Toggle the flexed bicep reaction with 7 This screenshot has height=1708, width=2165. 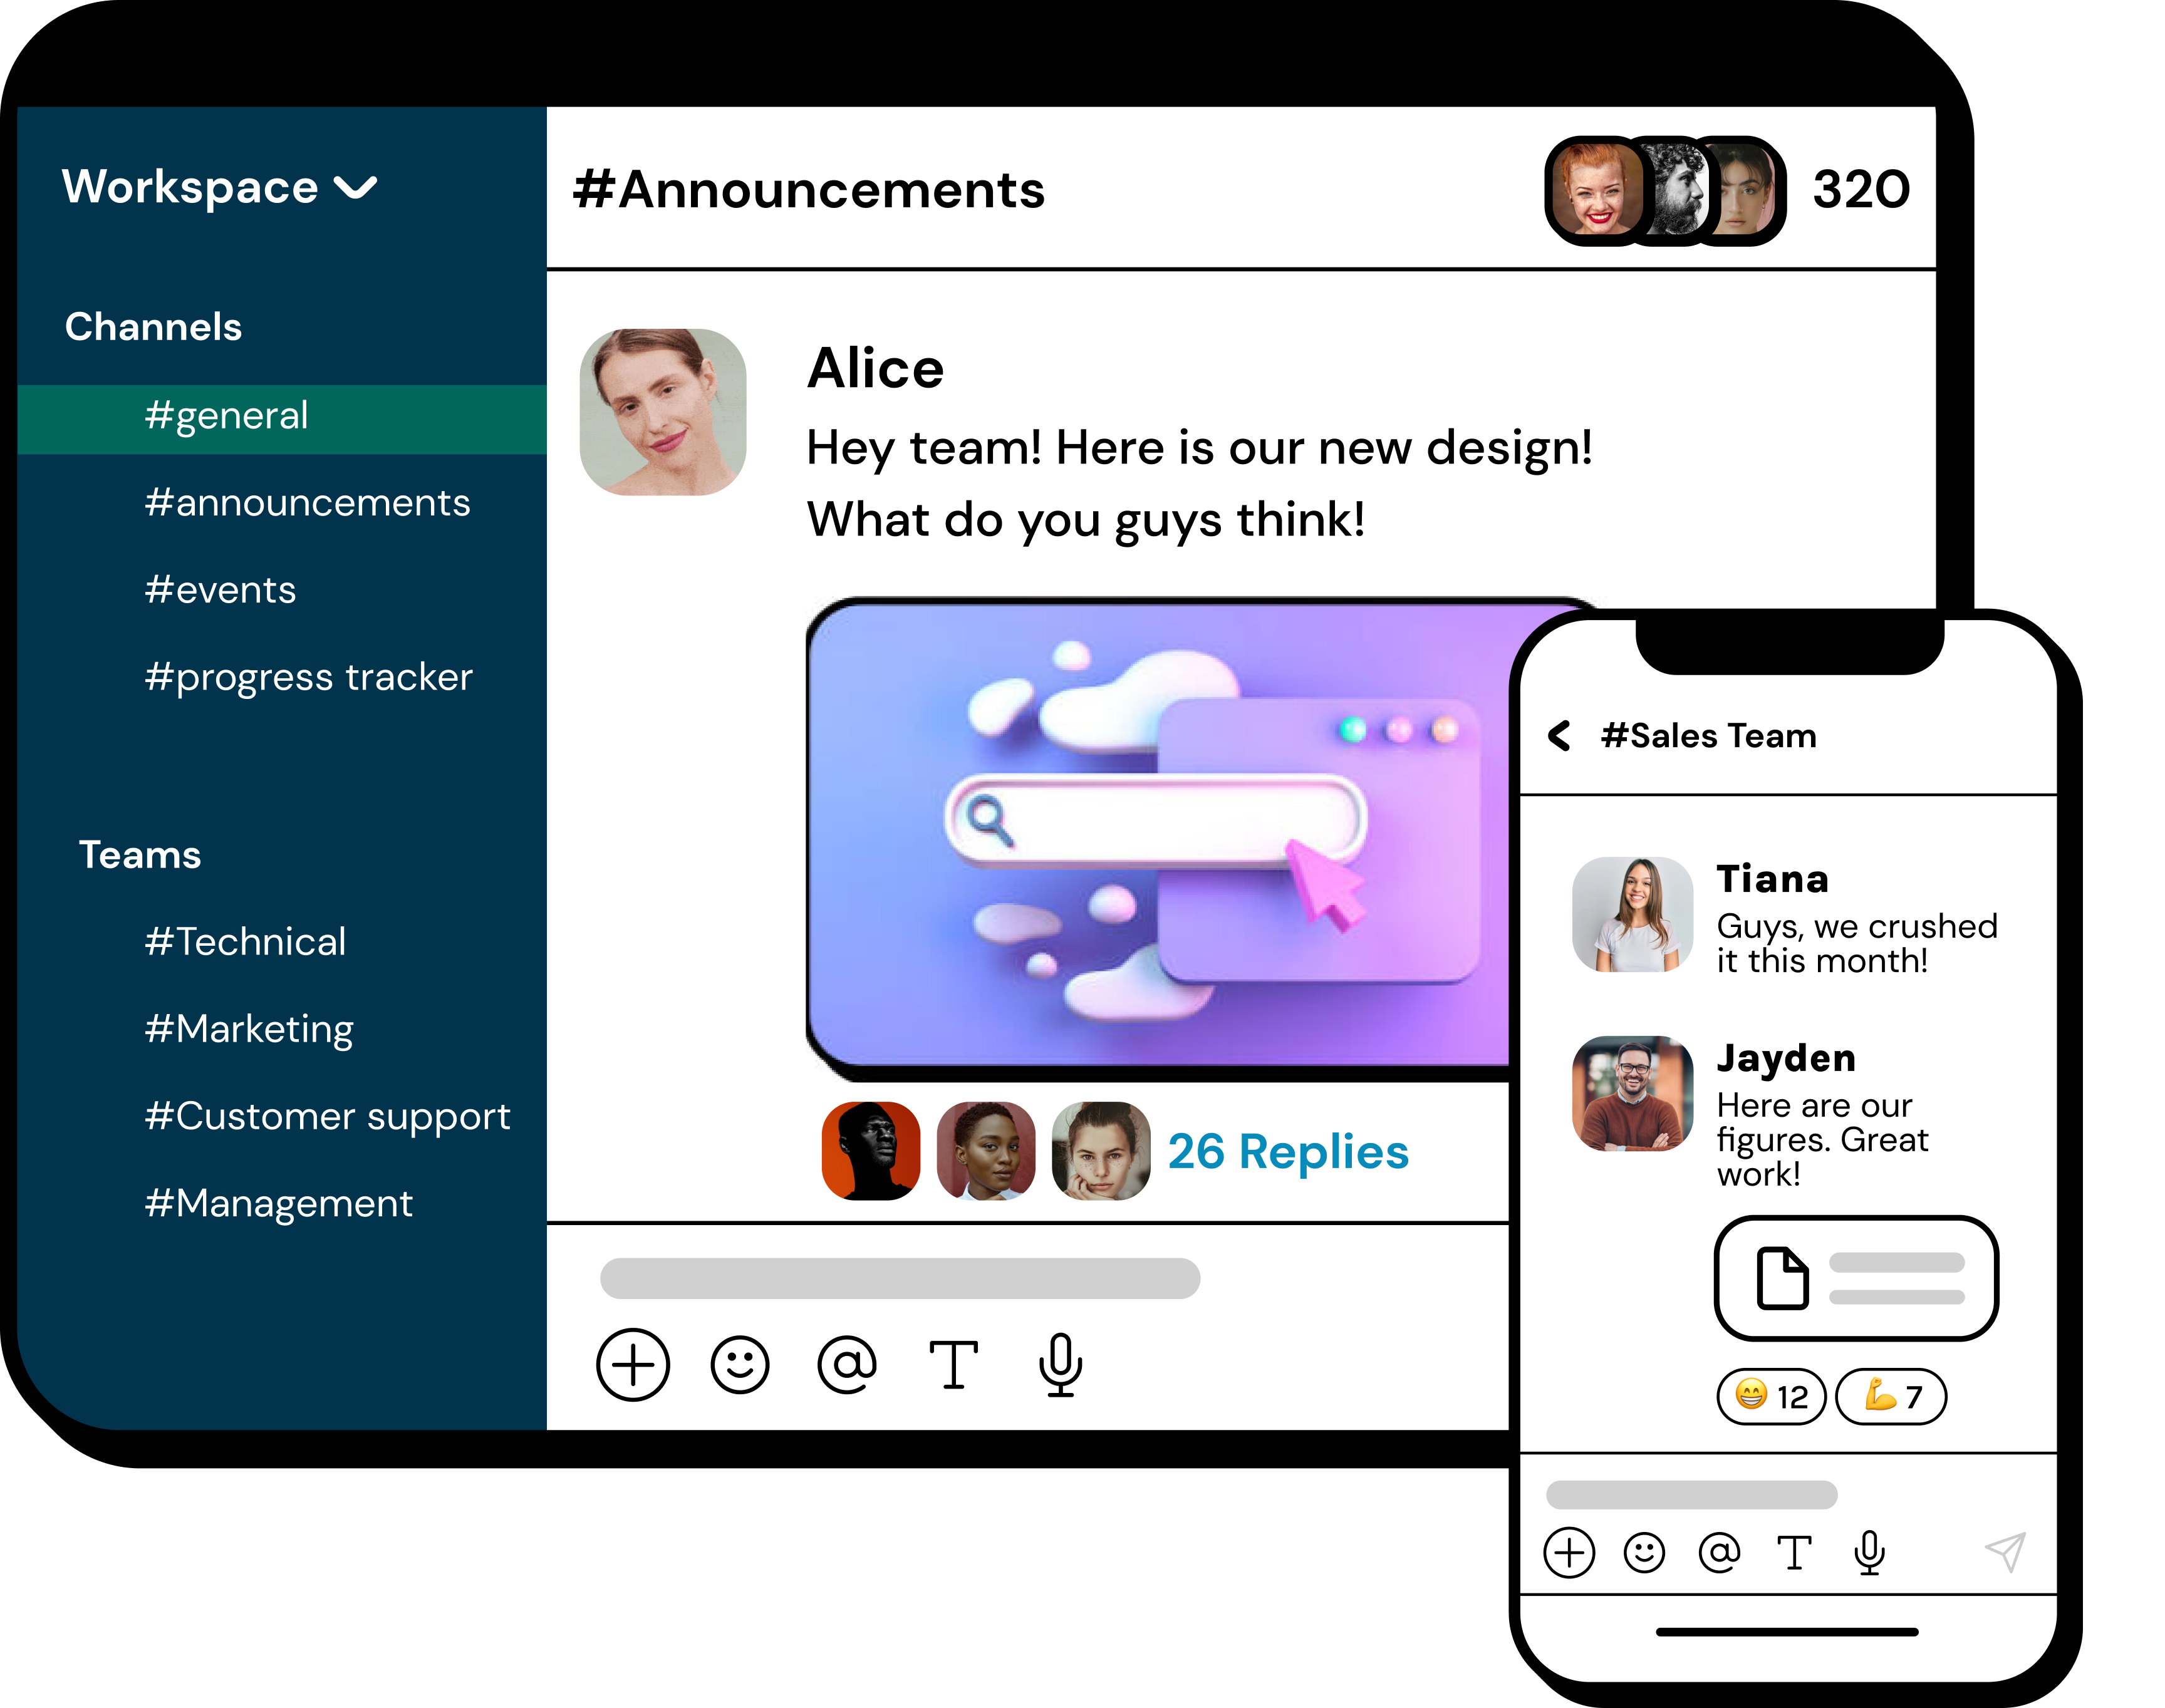[x=1891, y=1396]
